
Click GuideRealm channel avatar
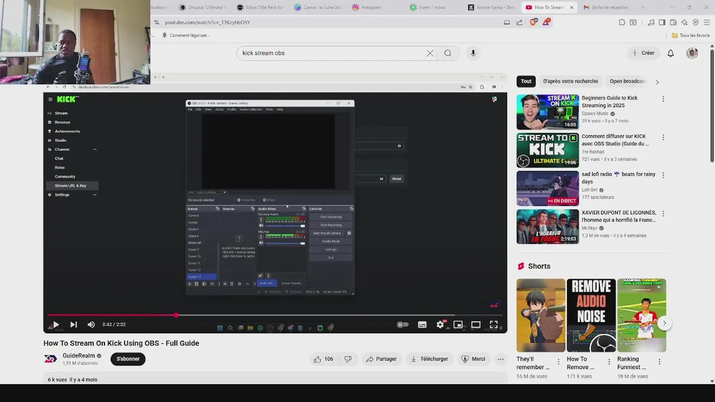(50, 359)
